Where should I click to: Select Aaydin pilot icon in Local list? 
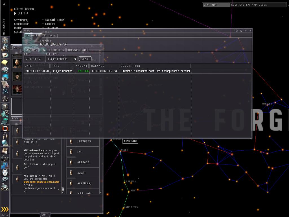(71, 173)
